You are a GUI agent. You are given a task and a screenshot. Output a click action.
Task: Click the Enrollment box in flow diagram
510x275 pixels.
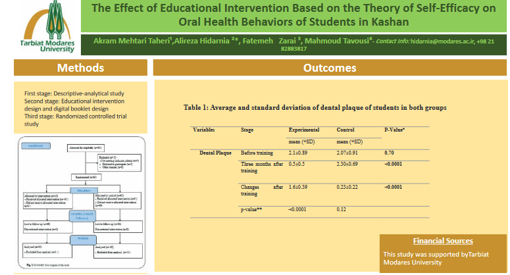(36, 145)
